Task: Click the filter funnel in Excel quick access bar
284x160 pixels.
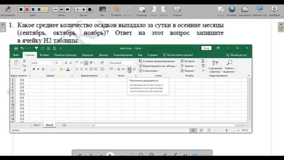Action: coord(36,48)
